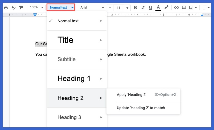The width and height of the screenshot is (214, 130).
Task: Click the left indent marker on ruler
Action: click(x=35, y=15)
